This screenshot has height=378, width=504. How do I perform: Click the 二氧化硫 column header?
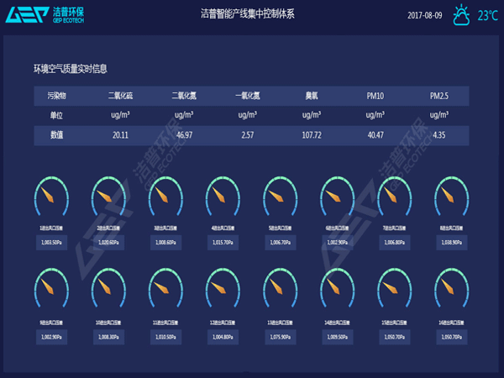pos(121,96)
